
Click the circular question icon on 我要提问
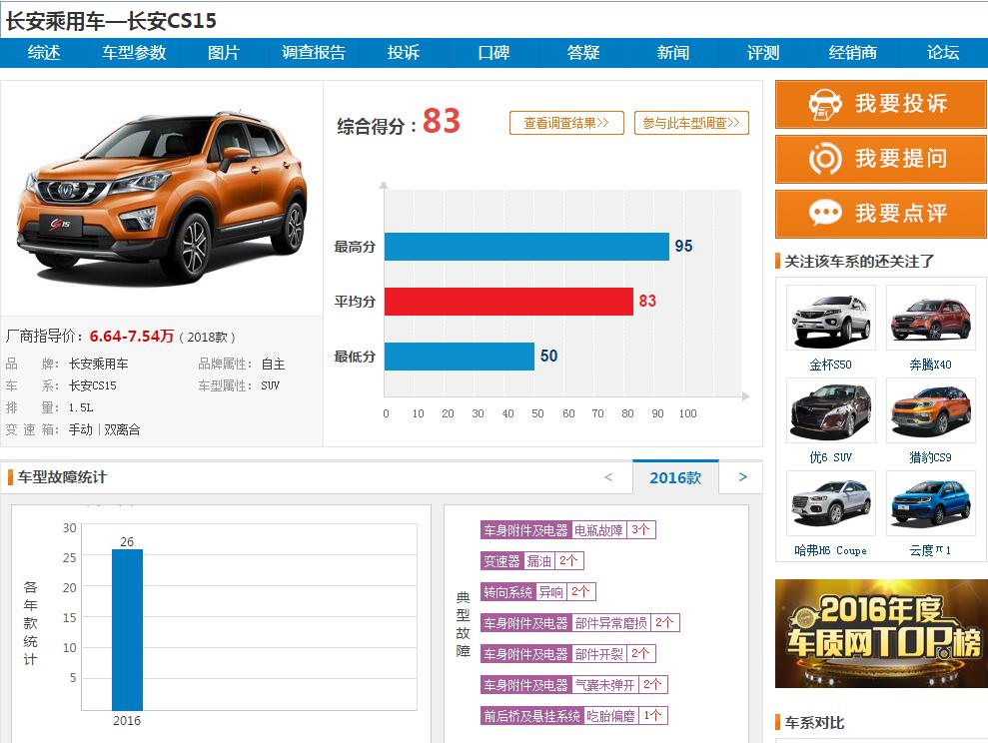coord(825,159)
